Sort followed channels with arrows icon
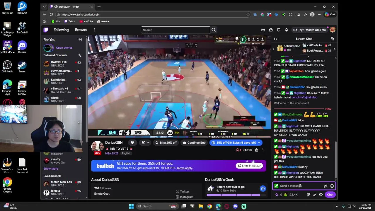 coord(80,55)
